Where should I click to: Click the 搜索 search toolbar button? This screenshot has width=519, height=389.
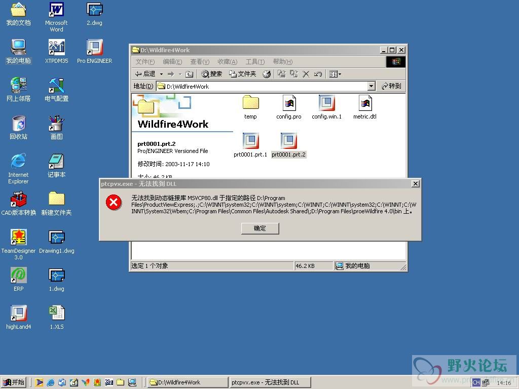(x=212, y=74)
